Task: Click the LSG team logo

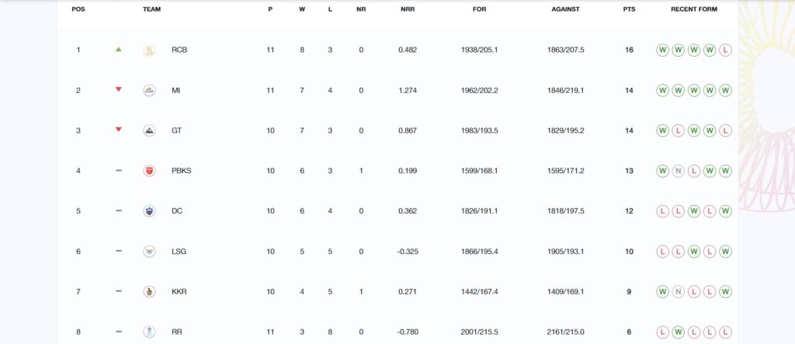Action: tap(149, 251)
